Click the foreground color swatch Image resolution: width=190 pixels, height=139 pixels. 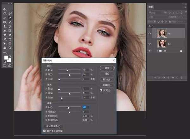click(x=6, y=57)
